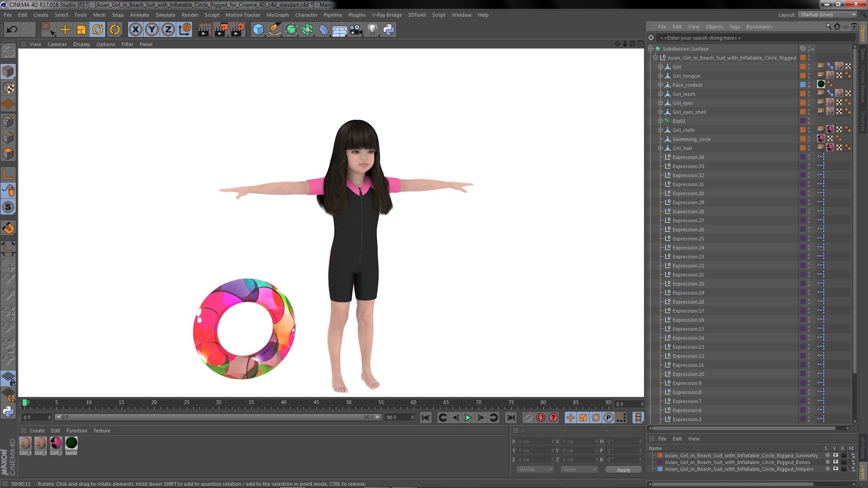Open the Deformer object icon

[x=324, y=30]
